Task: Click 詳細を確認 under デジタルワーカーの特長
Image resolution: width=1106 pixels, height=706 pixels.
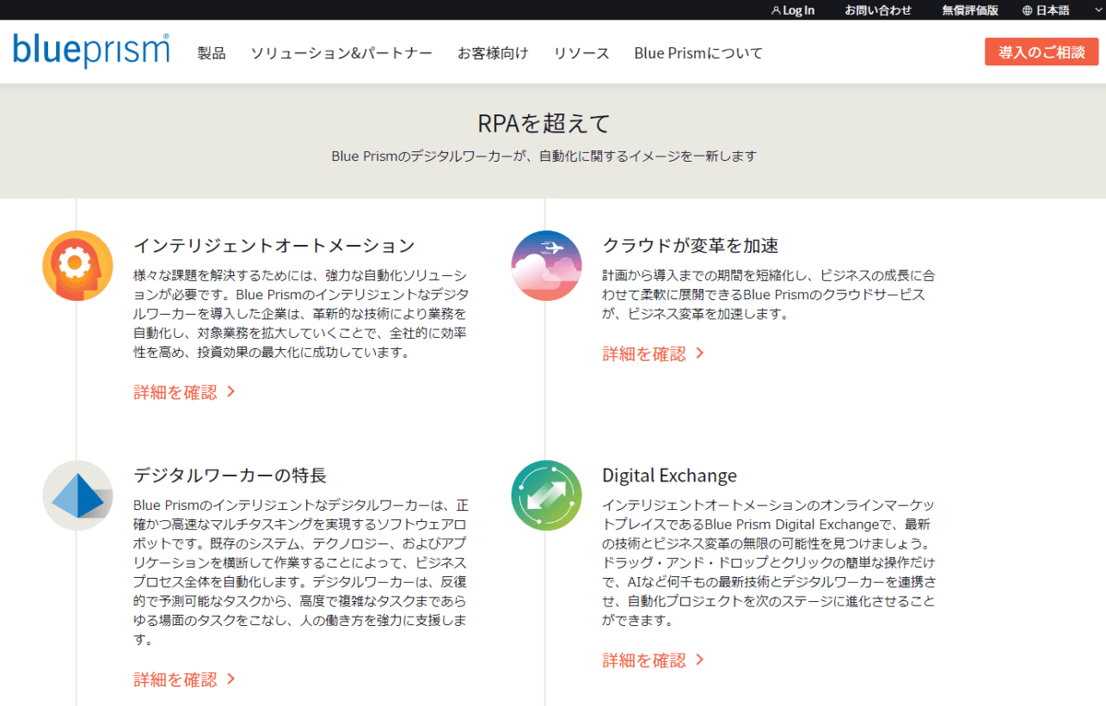Action: pyautogui.click(x=176, y=679)
